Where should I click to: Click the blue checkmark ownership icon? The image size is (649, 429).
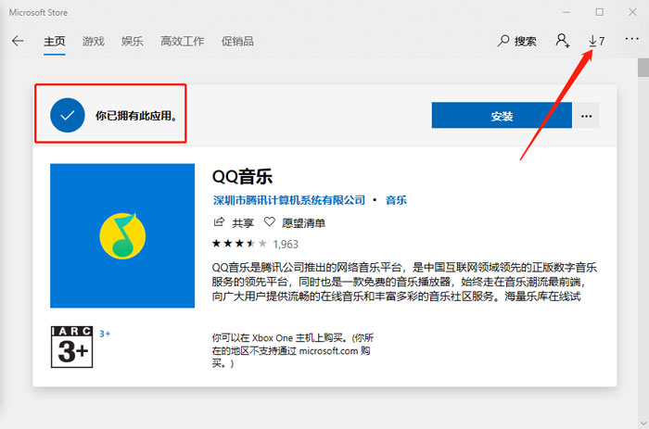coord(68,115)
